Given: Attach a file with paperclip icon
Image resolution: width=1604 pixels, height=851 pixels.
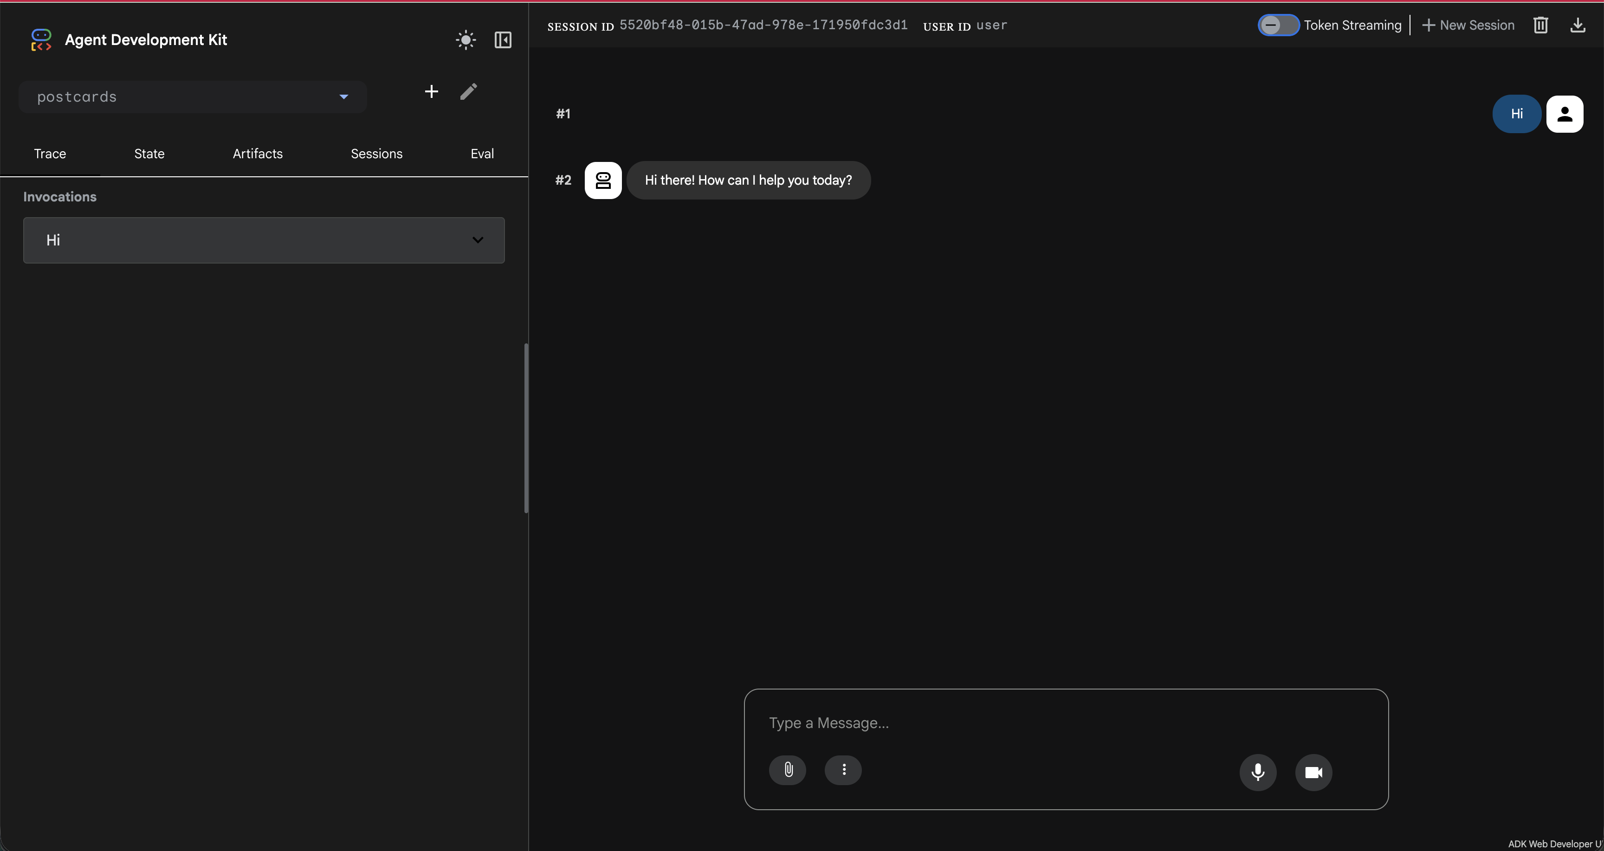Looking at the screenshot, I should 788,770.
